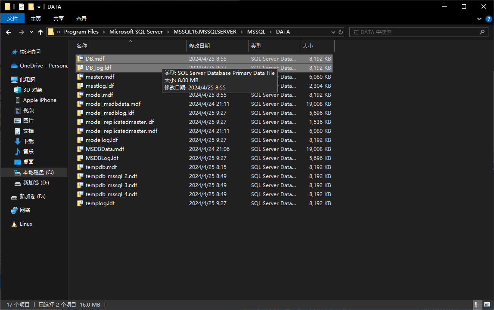494x310 pixels.
Task: Click the back navigation arrow
Action: click(x=9, y=32)
